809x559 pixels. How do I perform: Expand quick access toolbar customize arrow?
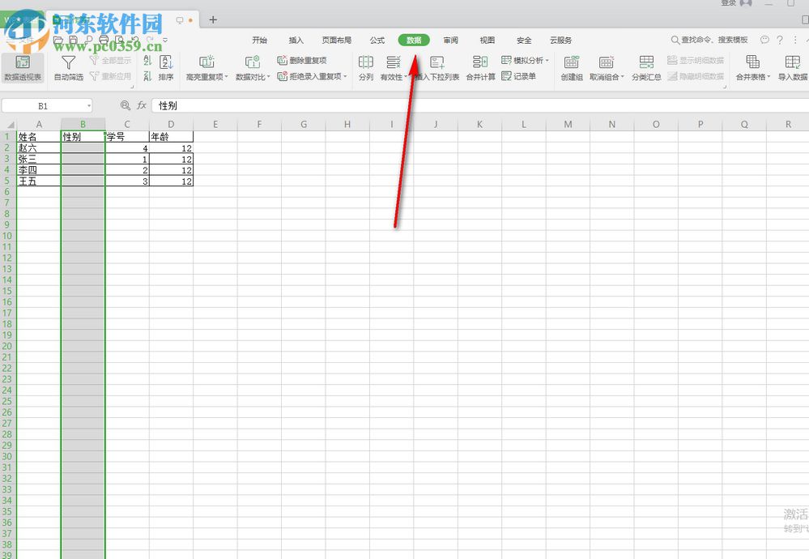(x=165, y=40)
